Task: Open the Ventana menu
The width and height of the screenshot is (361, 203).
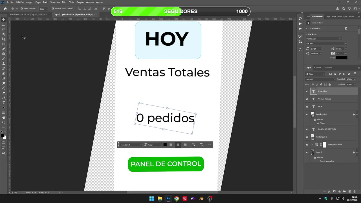Action: coord(90,2)
